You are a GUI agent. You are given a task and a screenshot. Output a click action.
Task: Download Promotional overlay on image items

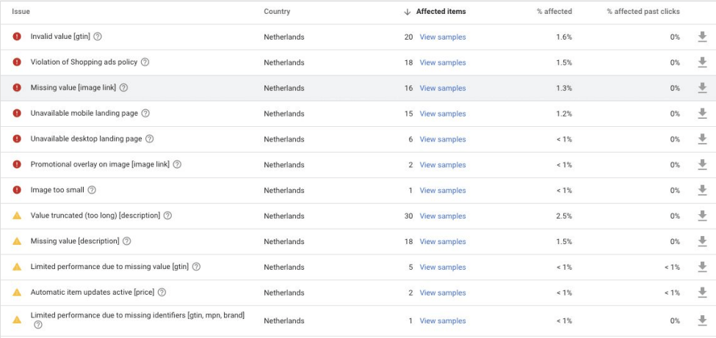pyautogui.click(x=702, y=165)
